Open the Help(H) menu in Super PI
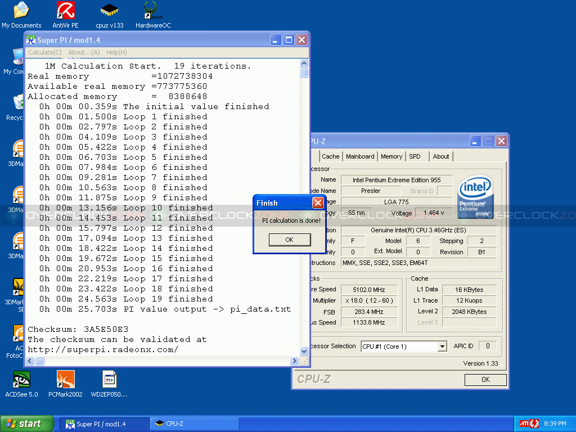576x432 pixels. 116,52
